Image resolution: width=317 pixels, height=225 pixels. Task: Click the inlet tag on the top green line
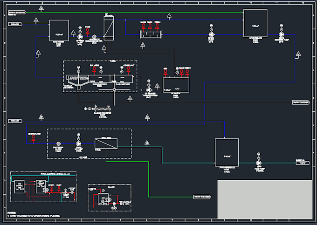coord(17,13)
